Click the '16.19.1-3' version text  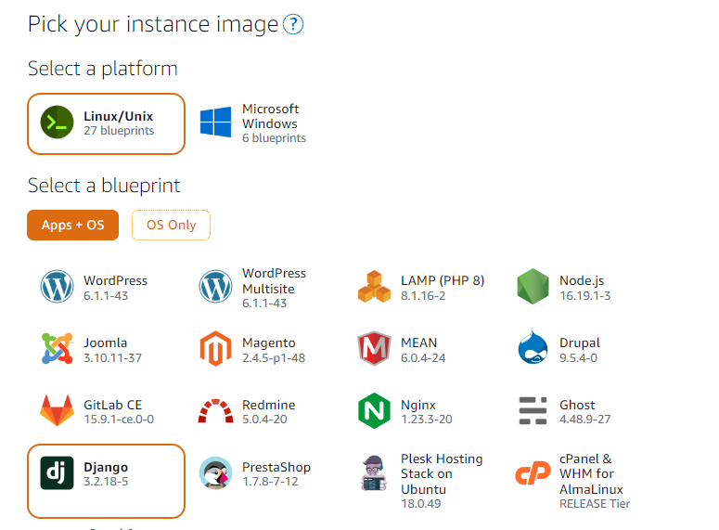point(584,296)
